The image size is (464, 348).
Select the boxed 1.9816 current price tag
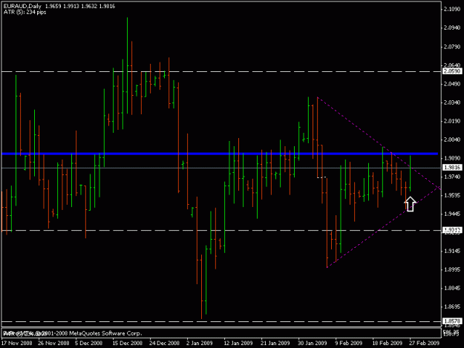pyautogui.click(x=452, y=168)
